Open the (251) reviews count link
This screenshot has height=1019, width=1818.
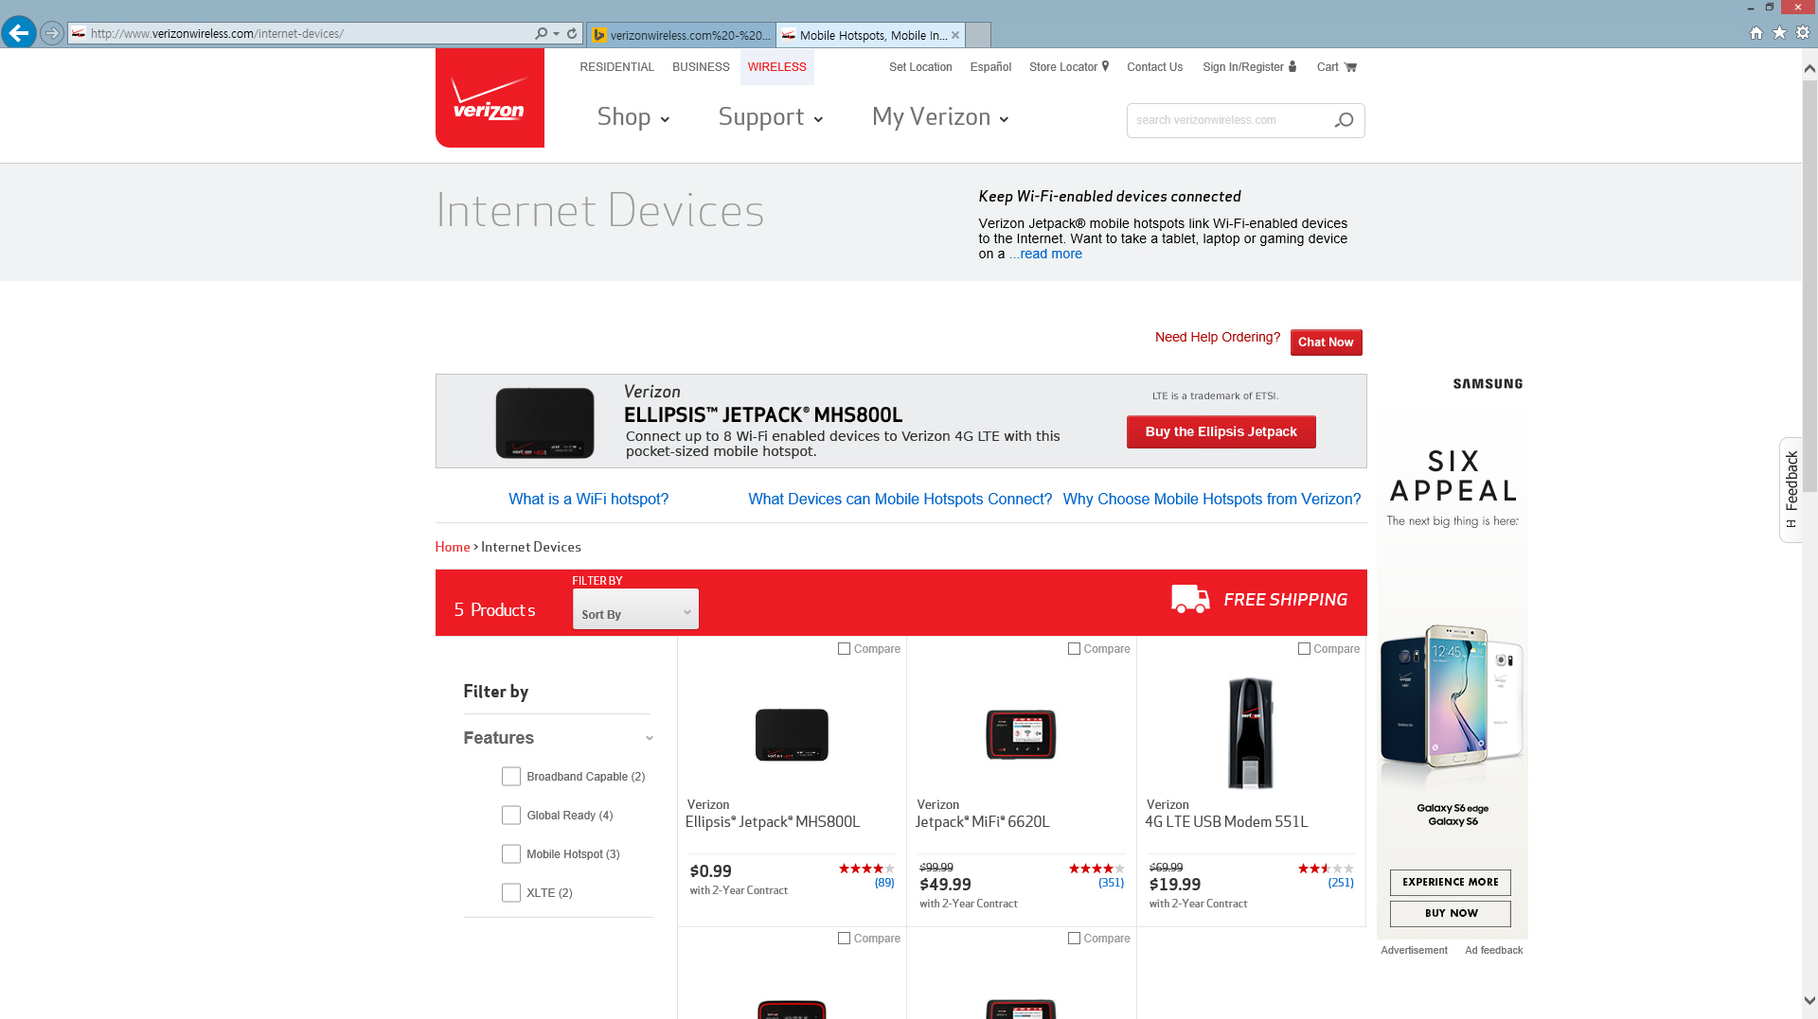pos(1341,883)
